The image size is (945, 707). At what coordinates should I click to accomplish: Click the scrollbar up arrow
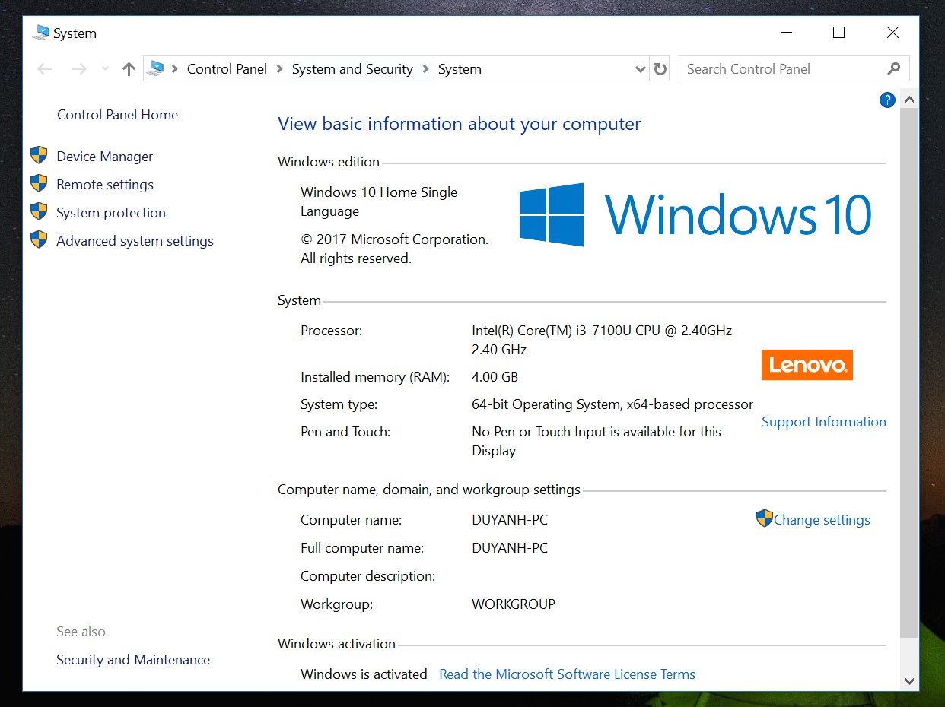908,100
